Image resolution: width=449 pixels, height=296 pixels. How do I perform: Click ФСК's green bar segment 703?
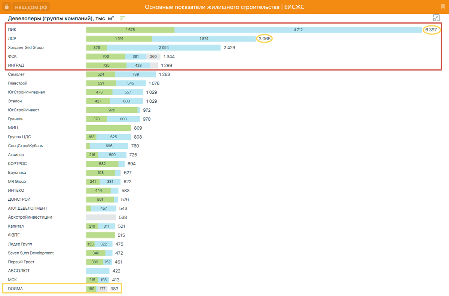[x=106, y=56]
